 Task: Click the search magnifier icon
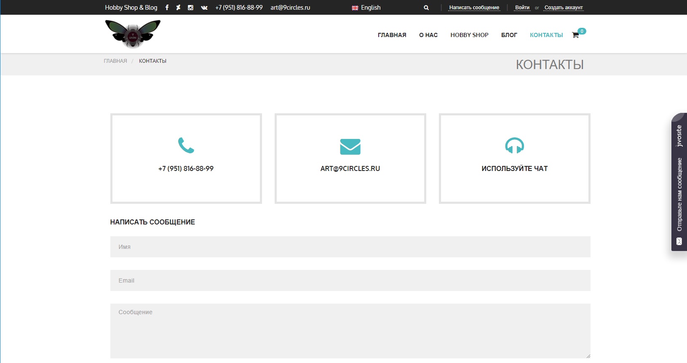(x=426, y=8)
